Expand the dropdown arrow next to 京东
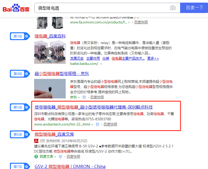This screenshot has width=208, height=169. pos(79,97)
